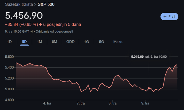
Task: Click the S&P 500 breadcrumb title
Action: [46, 4]
